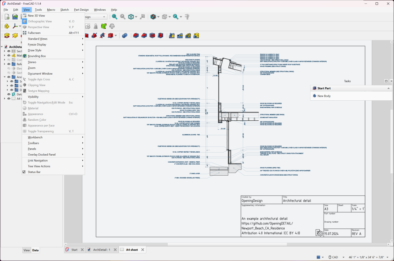Click the vertical scrollbar beside the Tasks panel
The width and height of the screenshot is (394, 261).
click(x=392, y=141)
